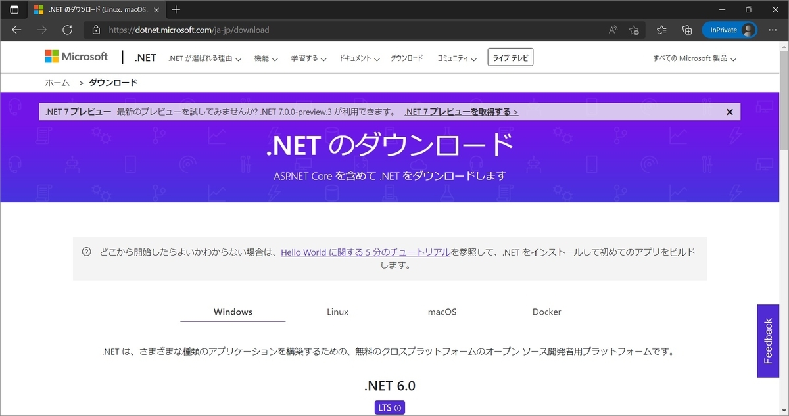
Task: Click the question mark help icon
Action: 86,252
